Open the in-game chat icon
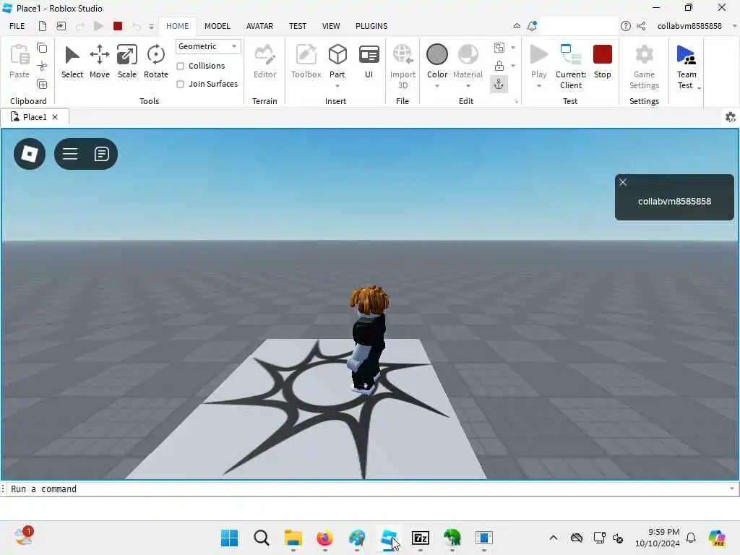The width and height of the screenshot is (740, 555). [101, 154]
